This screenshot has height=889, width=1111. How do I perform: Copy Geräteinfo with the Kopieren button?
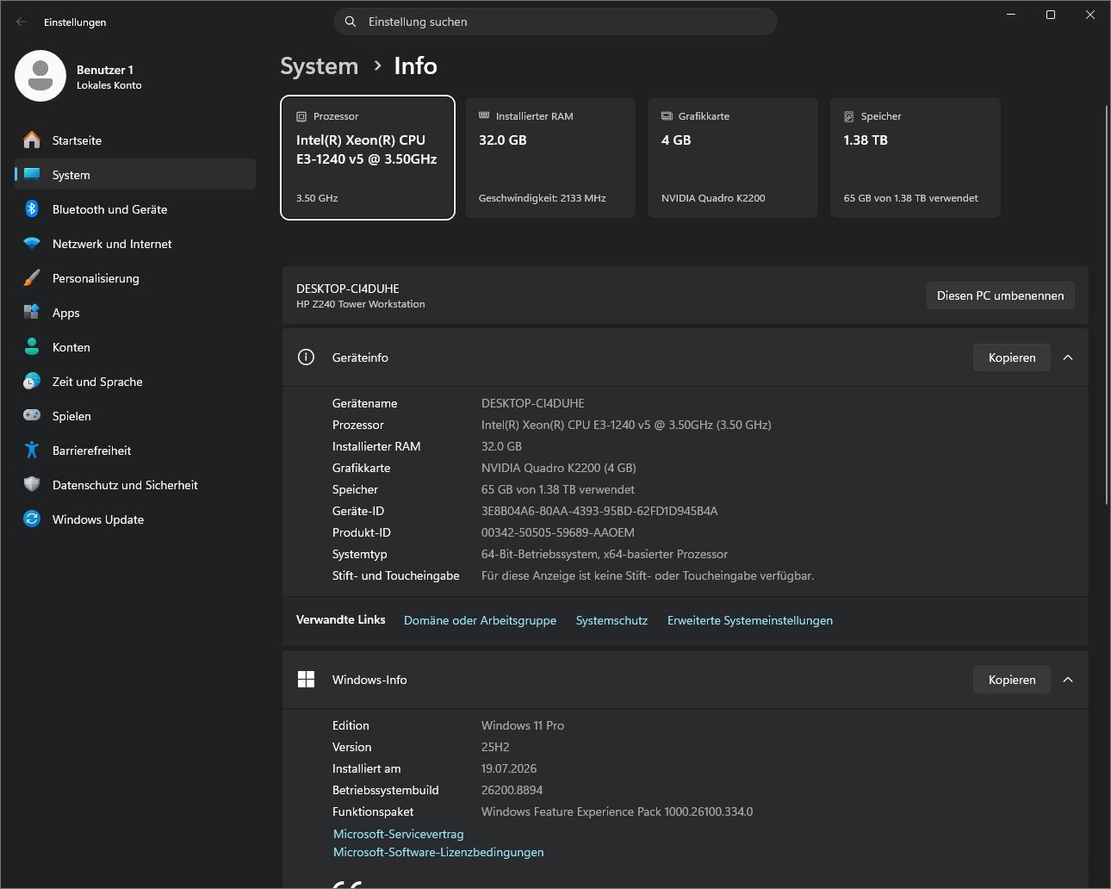pos(1012,357)
